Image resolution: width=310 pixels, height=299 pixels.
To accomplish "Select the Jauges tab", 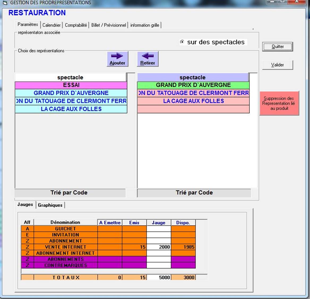I will [25, 204].
